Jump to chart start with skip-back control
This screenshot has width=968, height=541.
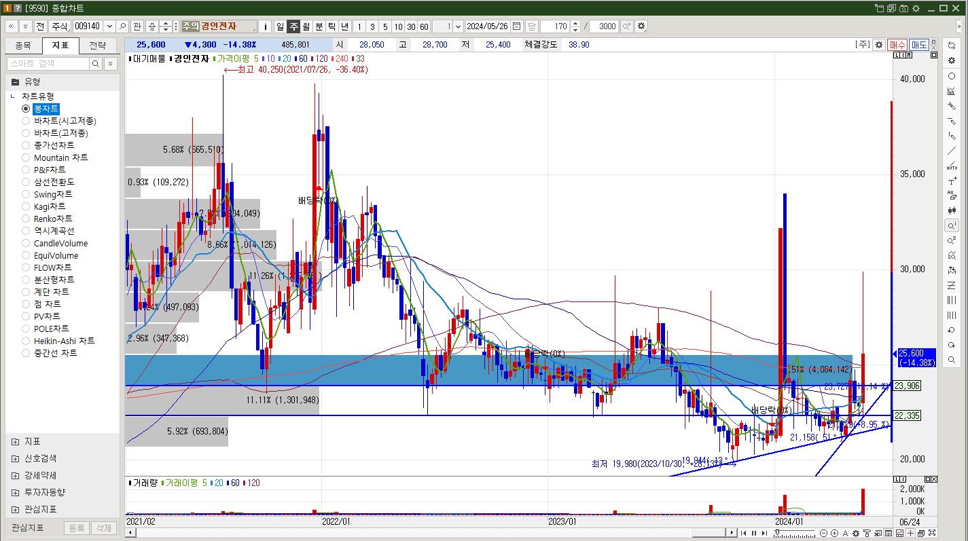coord(744,534)
